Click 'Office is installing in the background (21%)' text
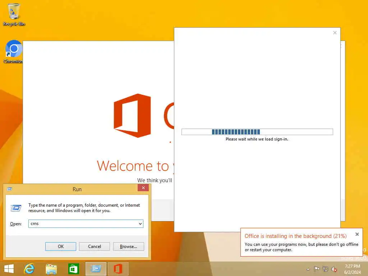Viewport: 368px width, 276px height. point(295,236)
